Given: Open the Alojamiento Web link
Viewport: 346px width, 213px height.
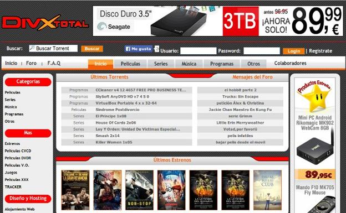Looking at the screenshot, I should (19, 209).
